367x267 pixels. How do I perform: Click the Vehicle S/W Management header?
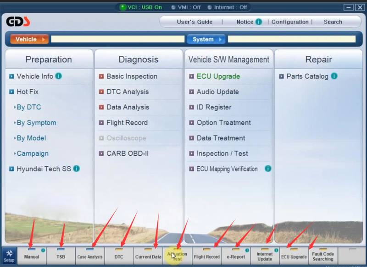(228, 60)
